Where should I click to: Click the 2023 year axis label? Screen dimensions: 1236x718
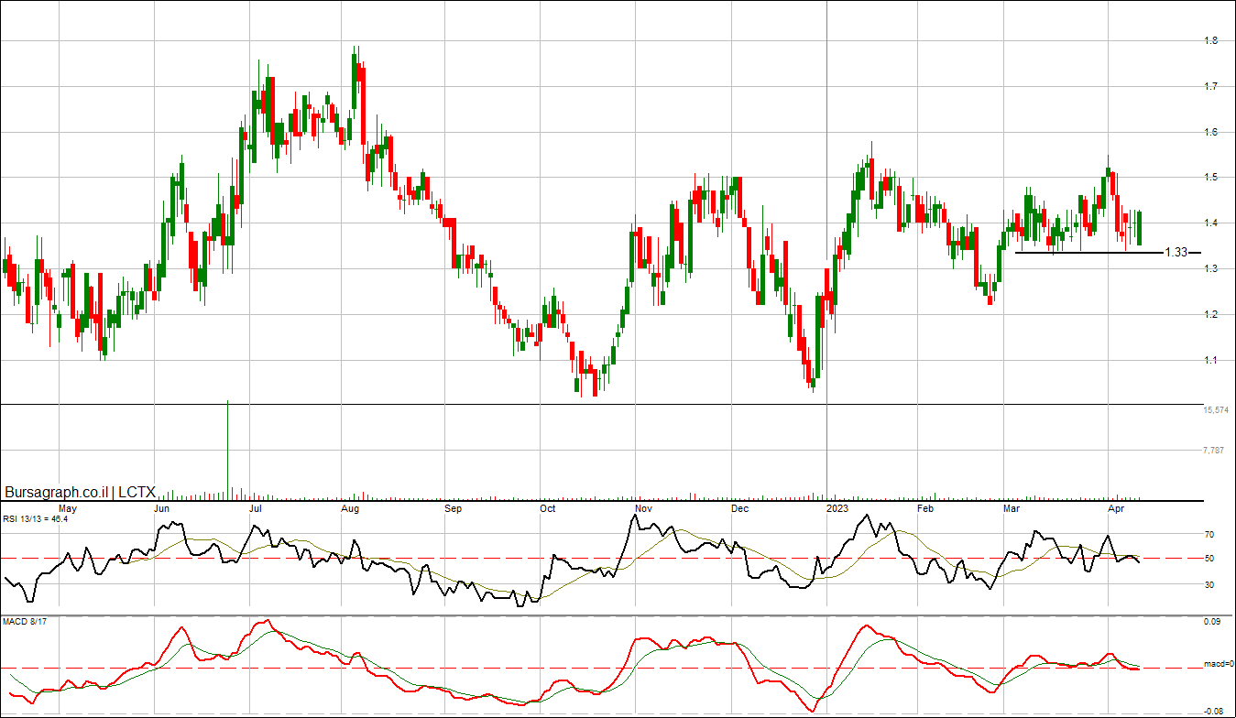[837, 507]
